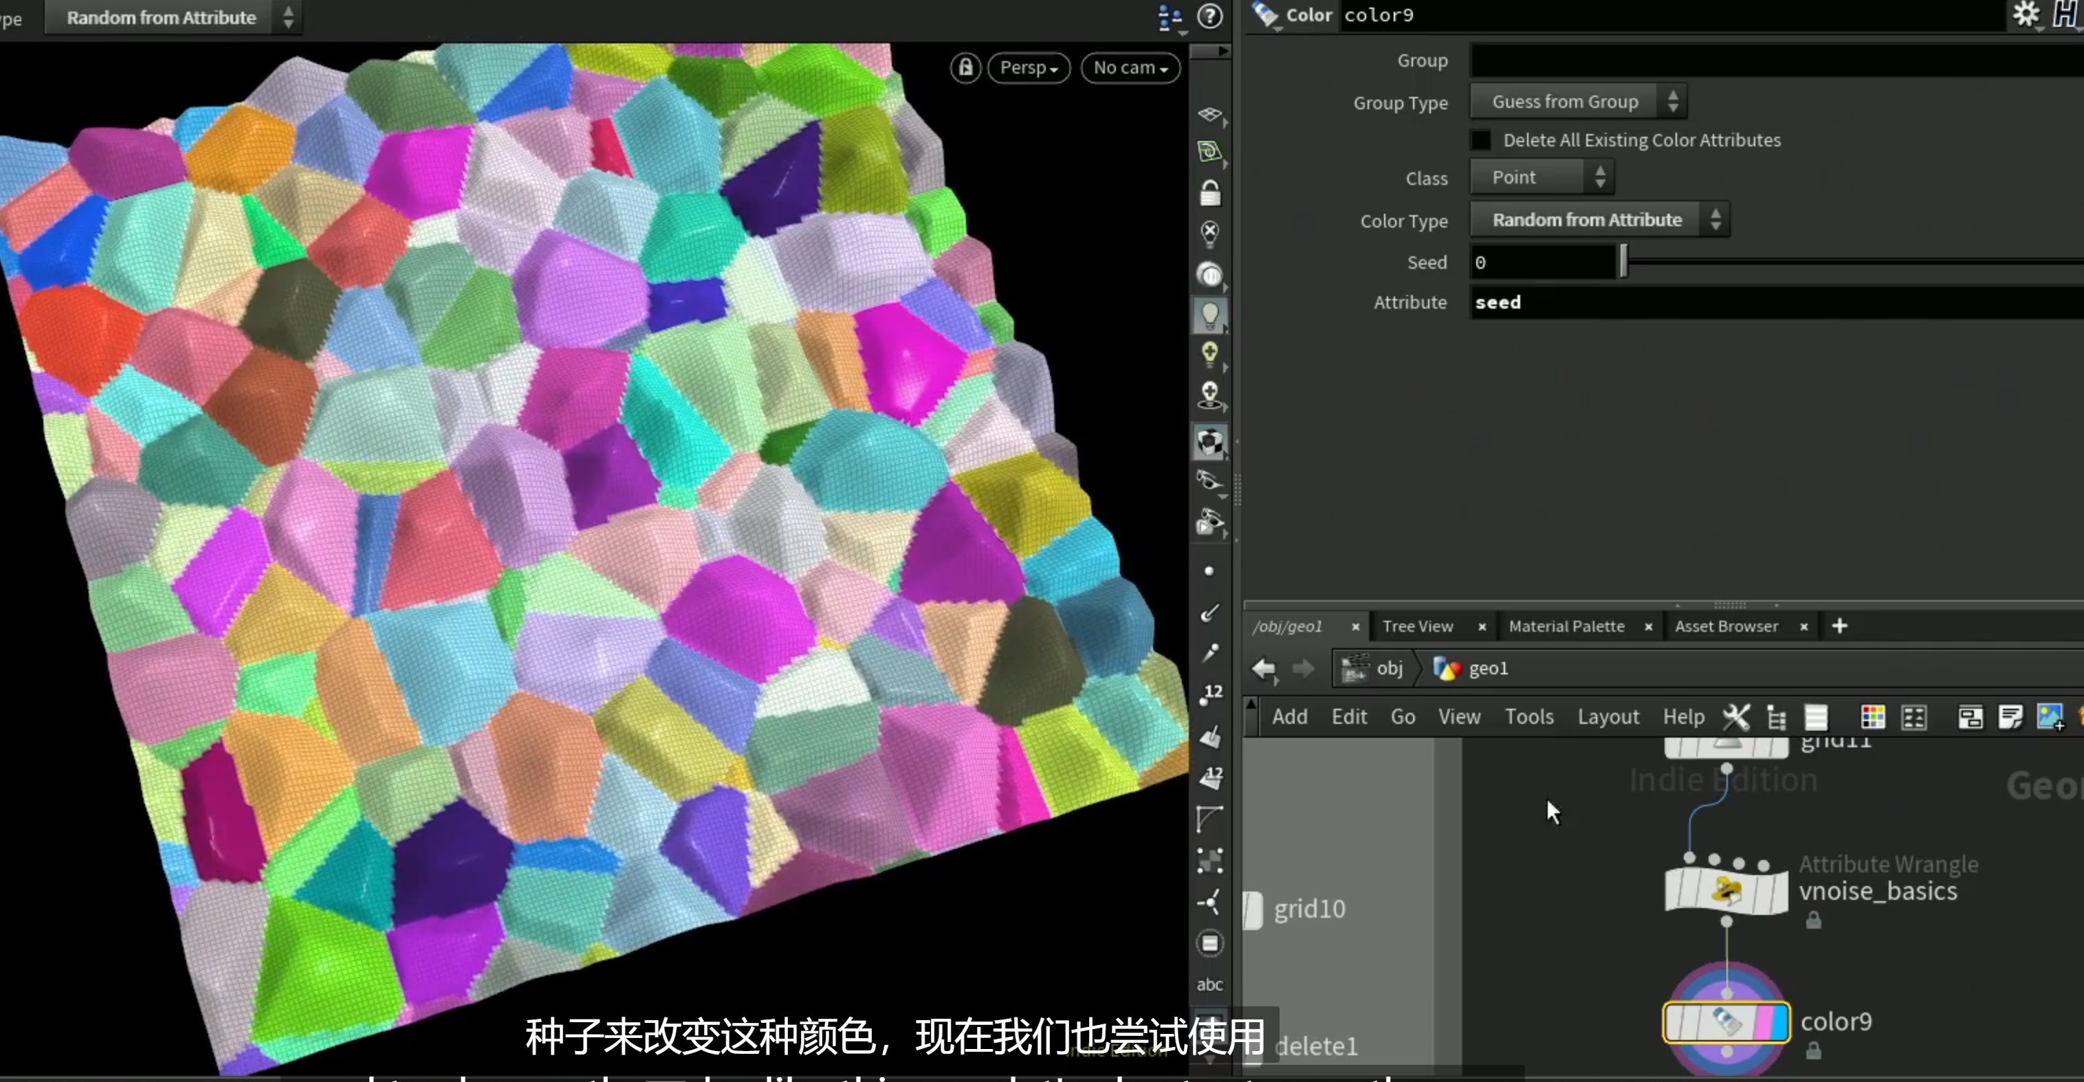Expand the Persp viewport menu
This screenshot has width=2084, height=1082.
(1029, 68)
